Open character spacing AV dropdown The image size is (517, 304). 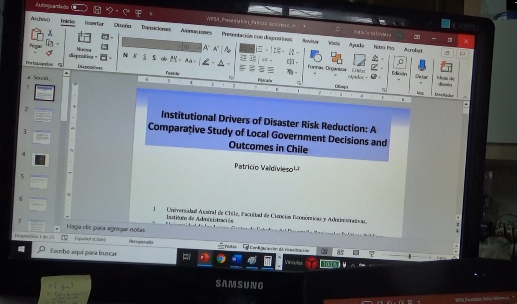175,59
